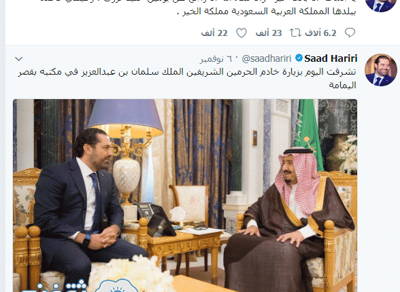Screen dimensions: 400x292
Task: Click the word اليمامة in the tweet
Action: [342, 85]
